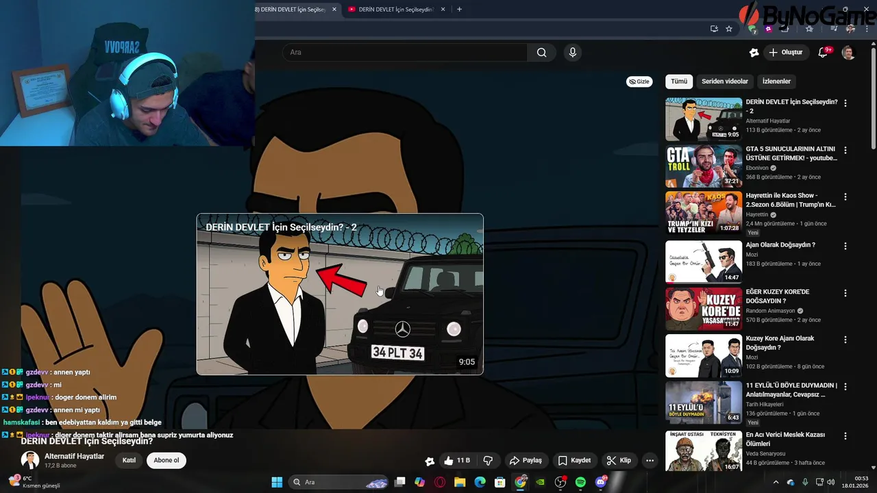Open Kuzey Kore'de Yaşasaydın thumbnail
This screenshot has width=877, height=493.
click(x=704, y=309)
